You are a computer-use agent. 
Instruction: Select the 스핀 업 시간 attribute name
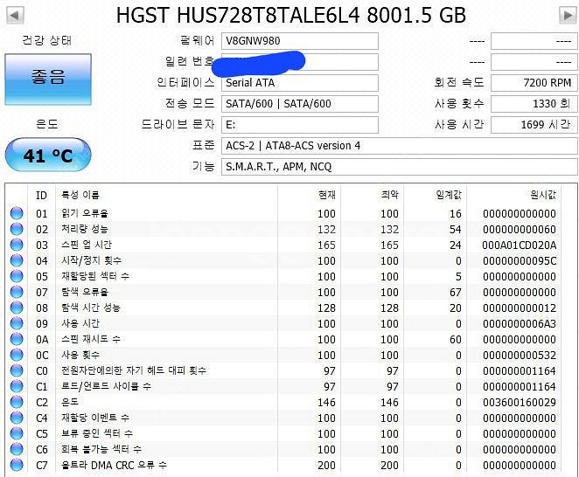87,245
